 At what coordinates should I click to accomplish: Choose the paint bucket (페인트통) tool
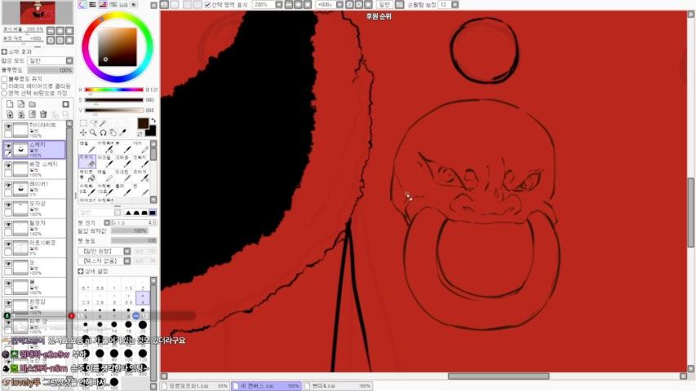(x=87, y=176)
